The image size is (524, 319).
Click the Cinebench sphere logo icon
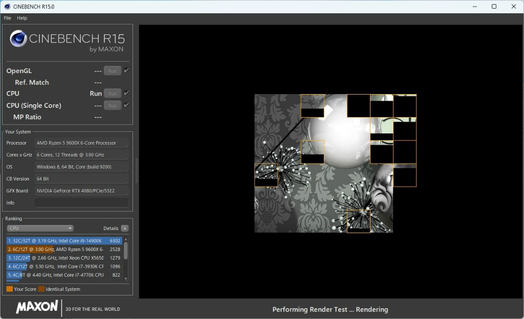pyautogui.click(x=18, y=39)
